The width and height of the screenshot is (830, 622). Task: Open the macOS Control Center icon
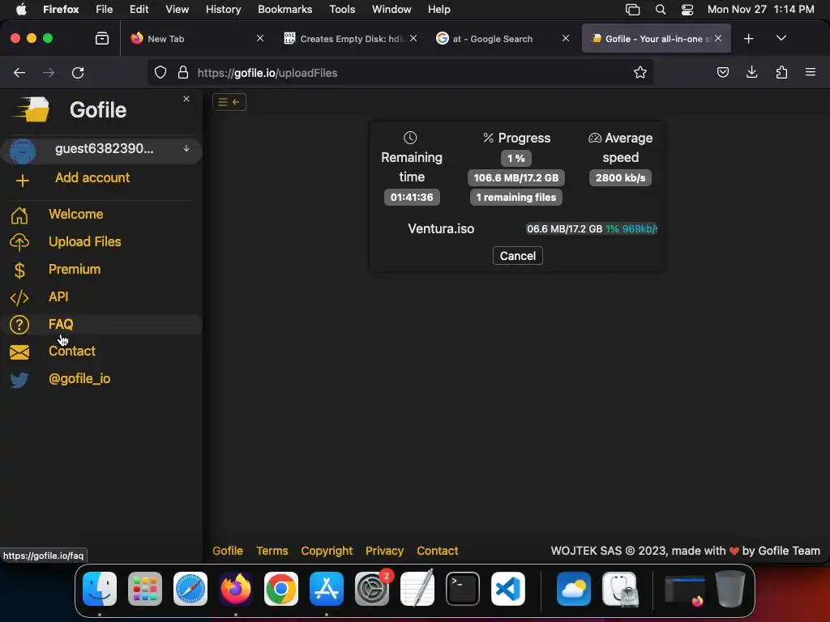point(687,10)
